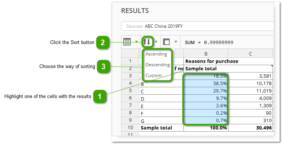Select row header 10
Viewport: 283px width, 145px height.
click(130, 128)
